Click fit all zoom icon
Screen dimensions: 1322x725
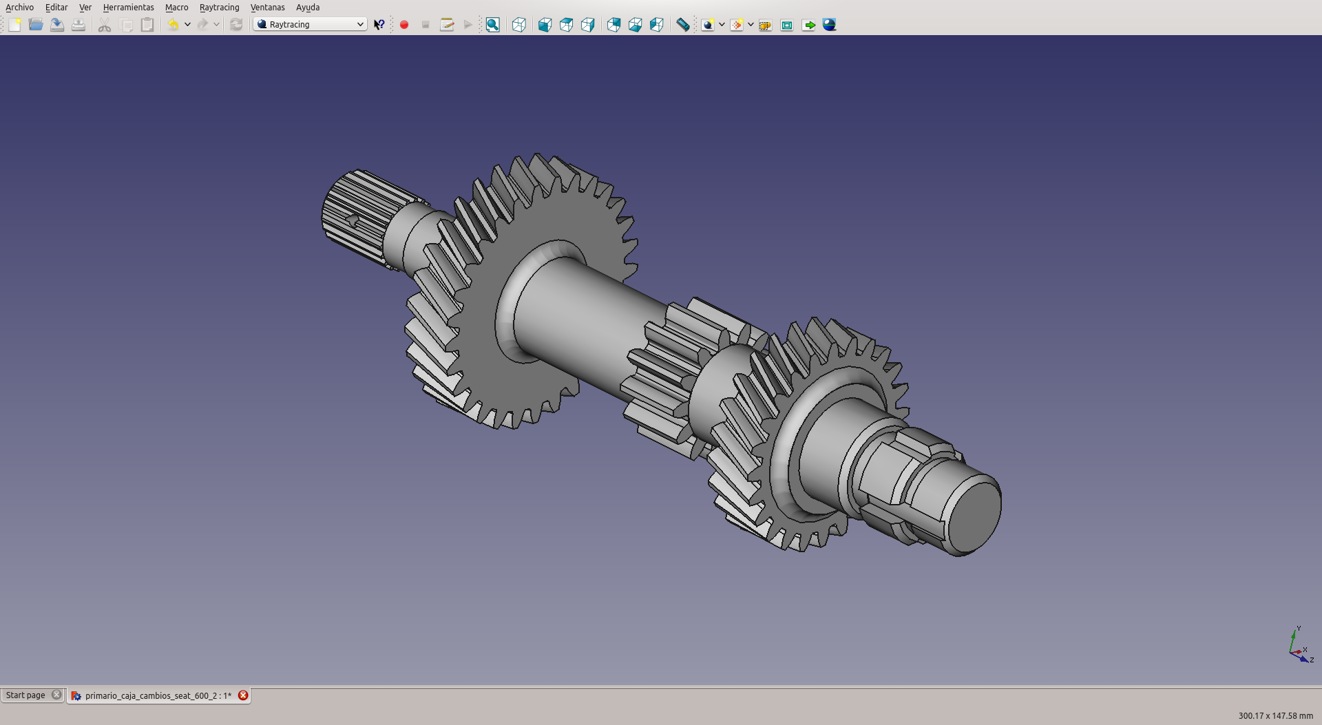tap(493, 25)
